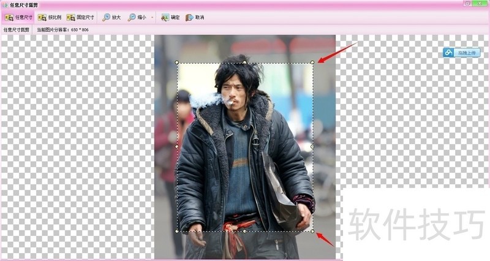
Task: Cancel the crop with 取消
Action: [x=195, y=18]
